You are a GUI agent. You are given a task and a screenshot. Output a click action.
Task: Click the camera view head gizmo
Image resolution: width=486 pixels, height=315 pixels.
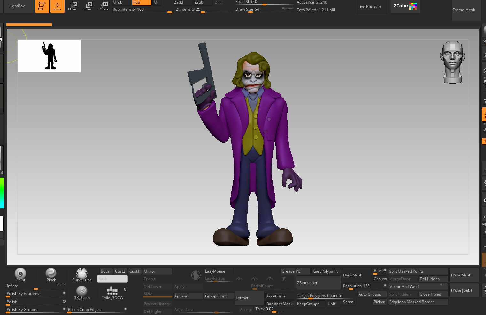click(x=452, y=62)
